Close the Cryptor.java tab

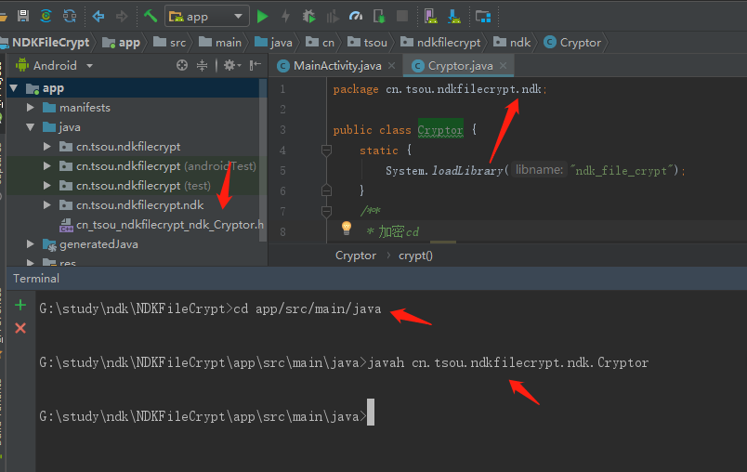coord(503,65)
